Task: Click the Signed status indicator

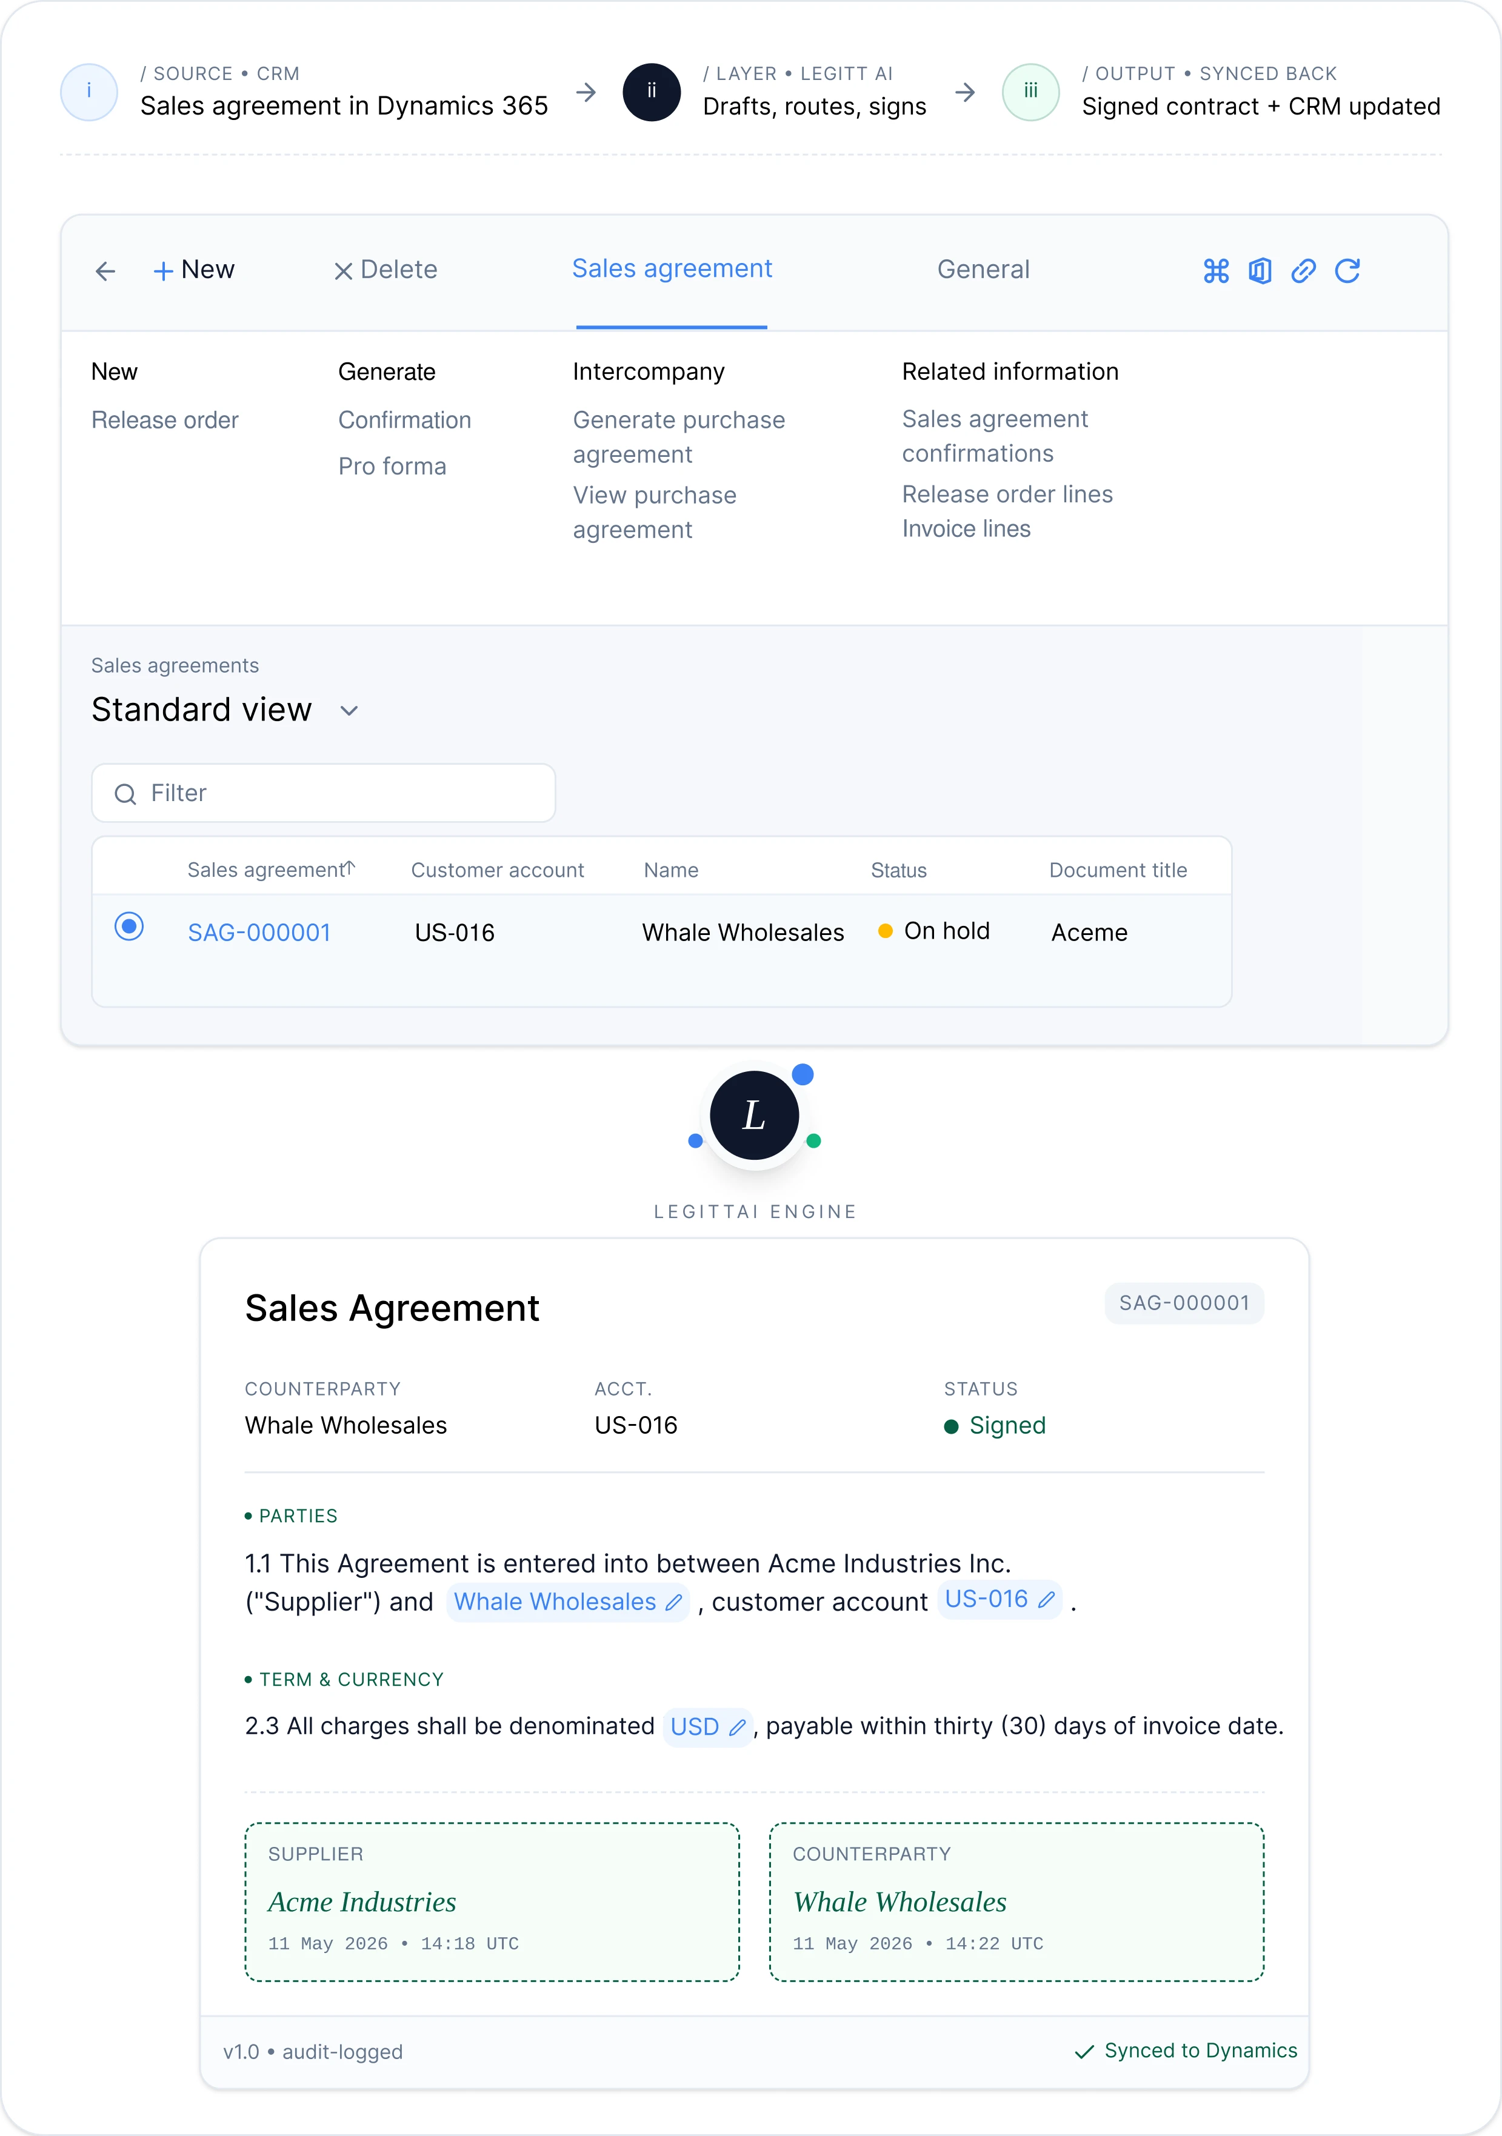Action: (x=995, y=1425)
